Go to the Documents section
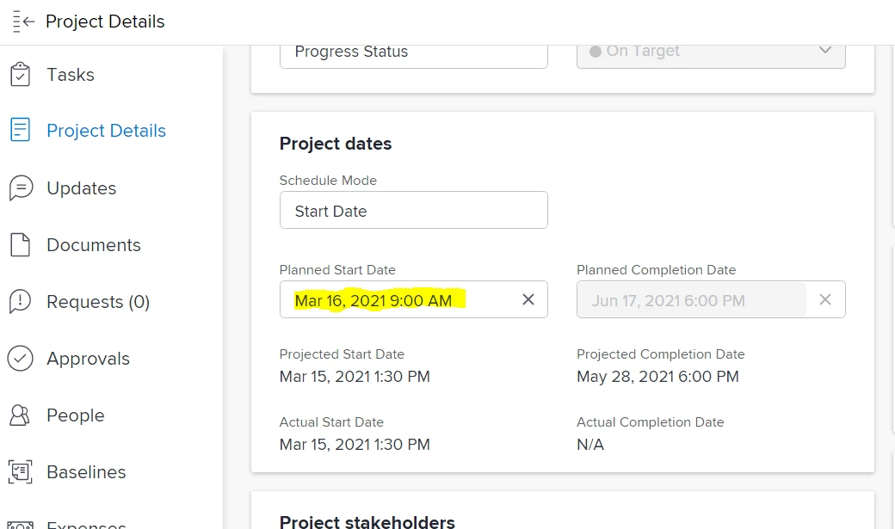Image resolution: width=895 pixels, height=529 pixels. pos(93,245)
